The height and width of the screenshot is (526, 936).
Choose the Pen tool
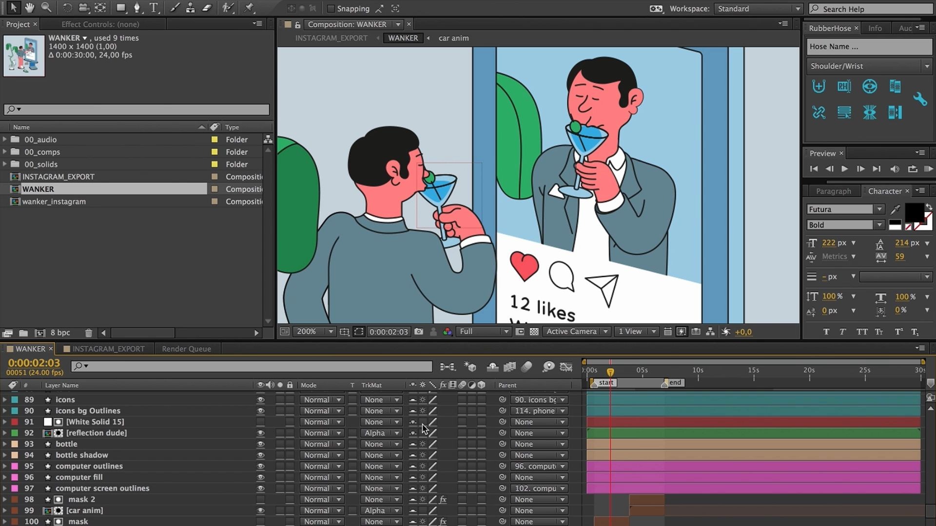pos(137,8)
